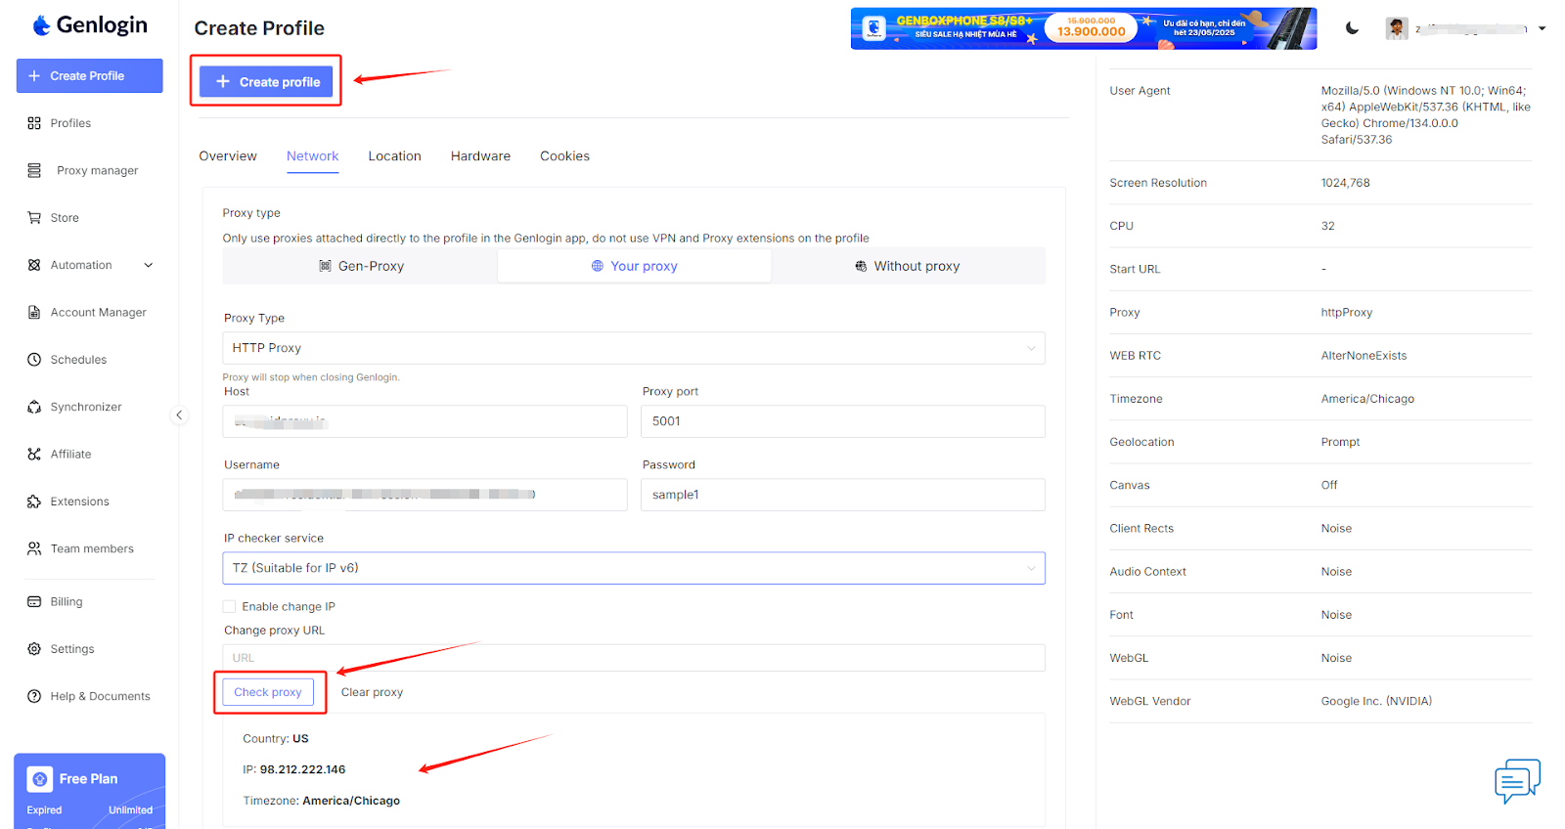Open the HTTP Proxy type dropdown
Screen dimensions: 1565x829
coord(633,348)
